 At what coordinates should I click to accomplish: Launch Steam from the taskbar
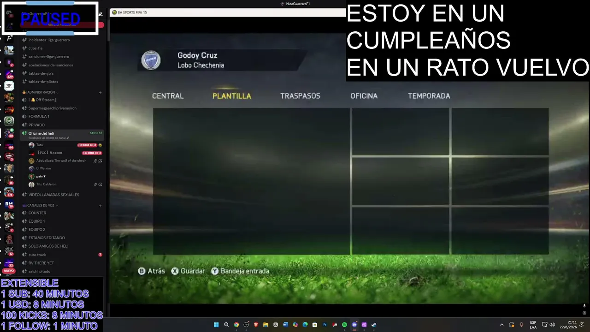pos(374,325)
